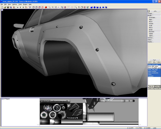Select the third cube selection-level icon

[x=39, y=7]
